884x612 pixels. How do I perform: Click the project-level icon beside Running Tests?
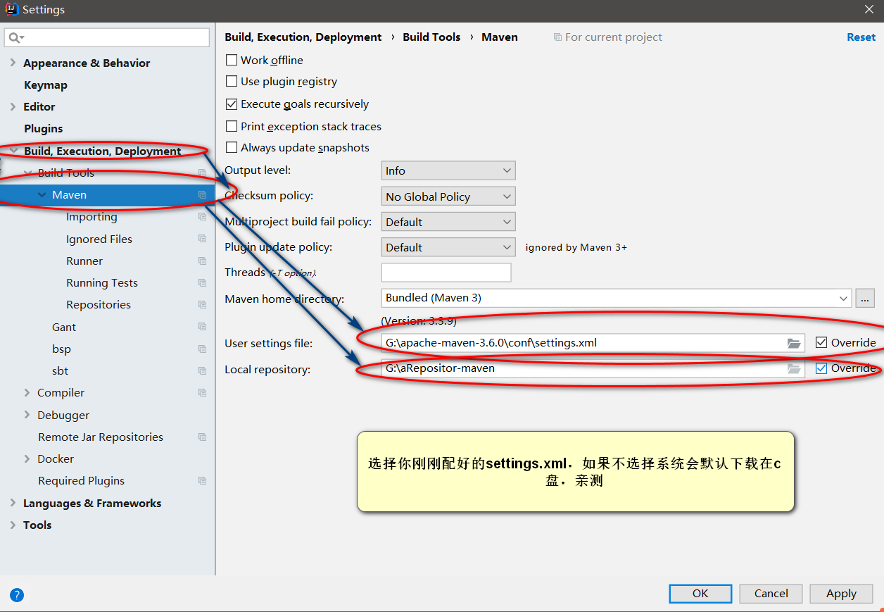pyautogui.click(x=202, y=283)
